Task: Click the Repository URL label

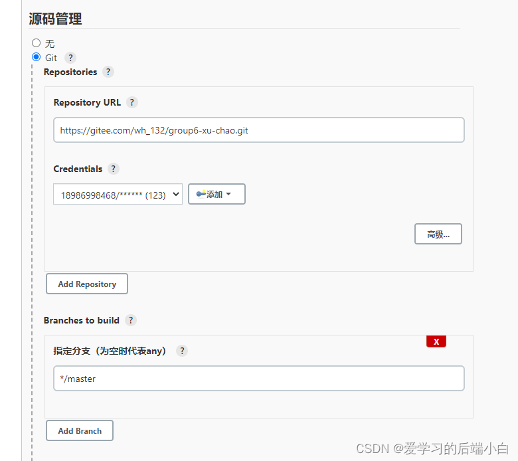Action: pyautogui.click(x=87, y=102)
